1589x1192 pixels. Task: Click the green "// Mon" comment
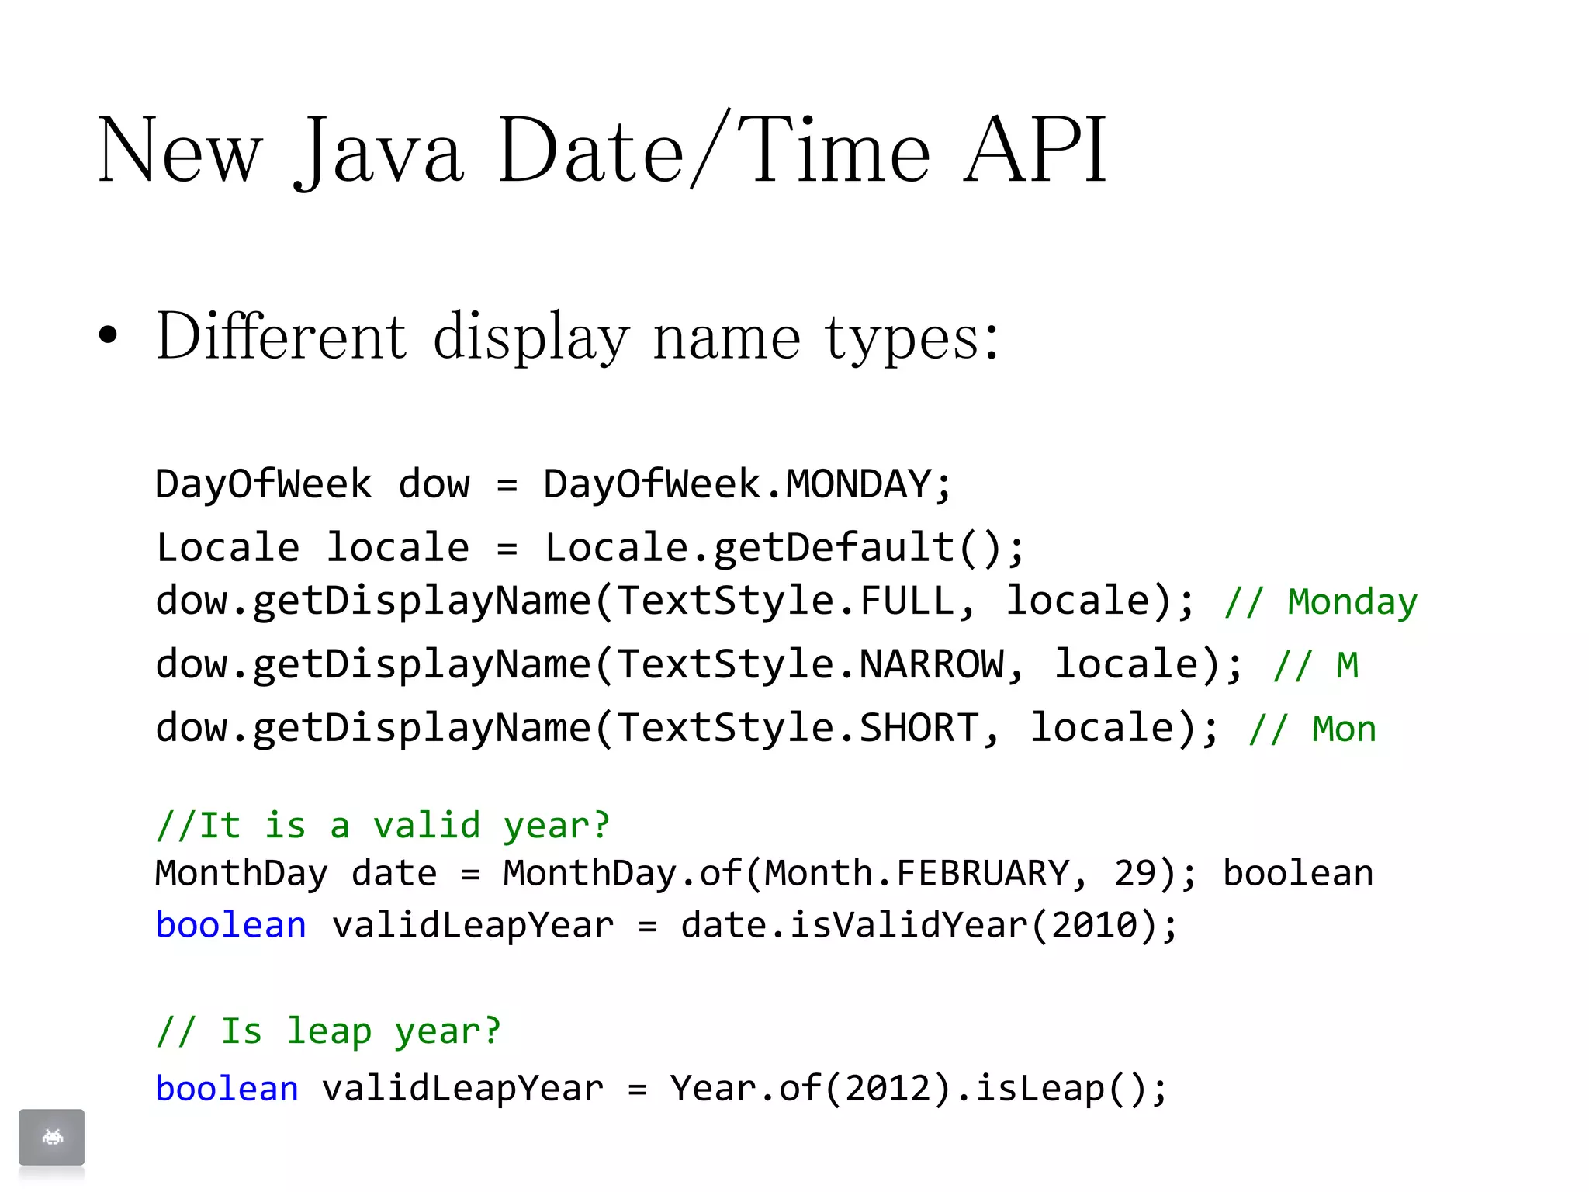pos(1313,729)
